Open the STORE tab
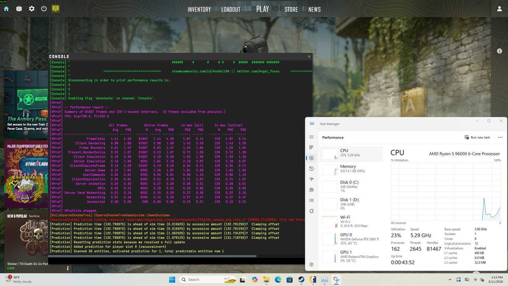508x286 pixels. [x=291, y=9]
